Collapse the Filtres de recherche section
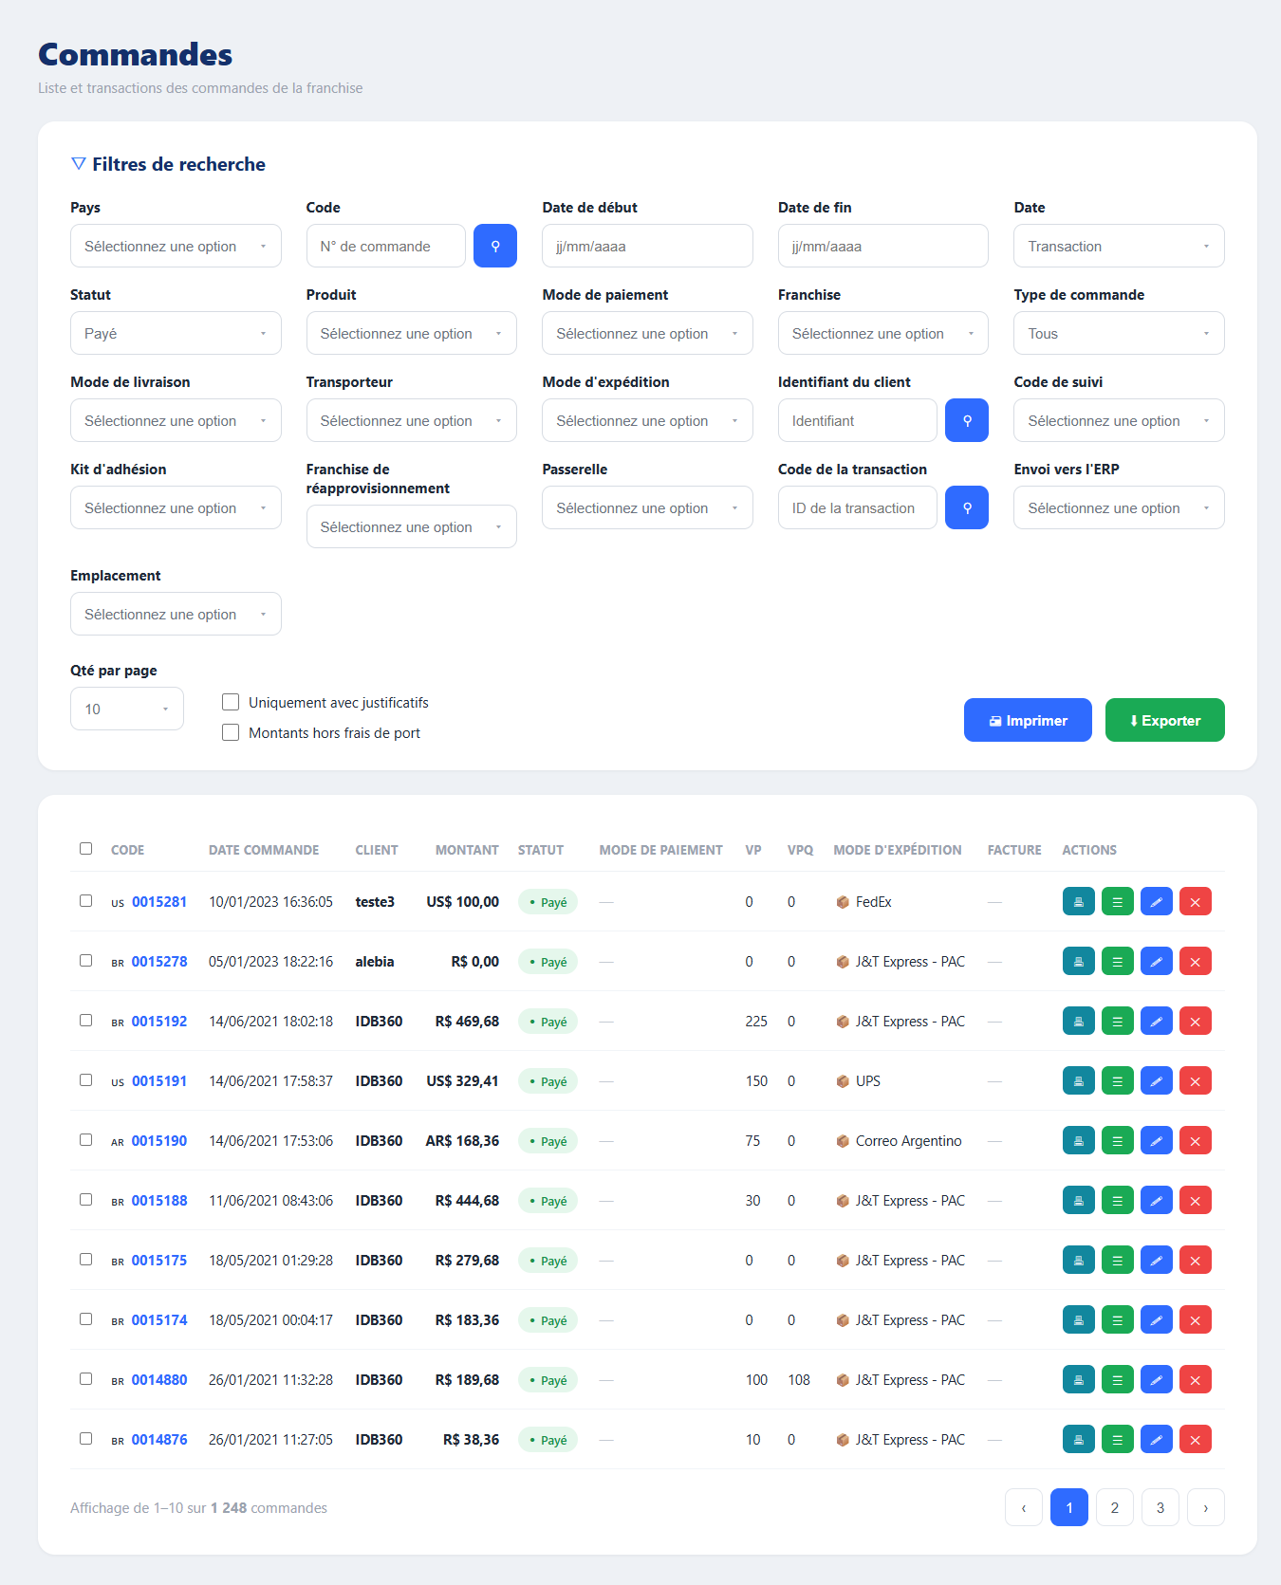The width and height of the screenshot is (1281, 1585). pos(168,164)
